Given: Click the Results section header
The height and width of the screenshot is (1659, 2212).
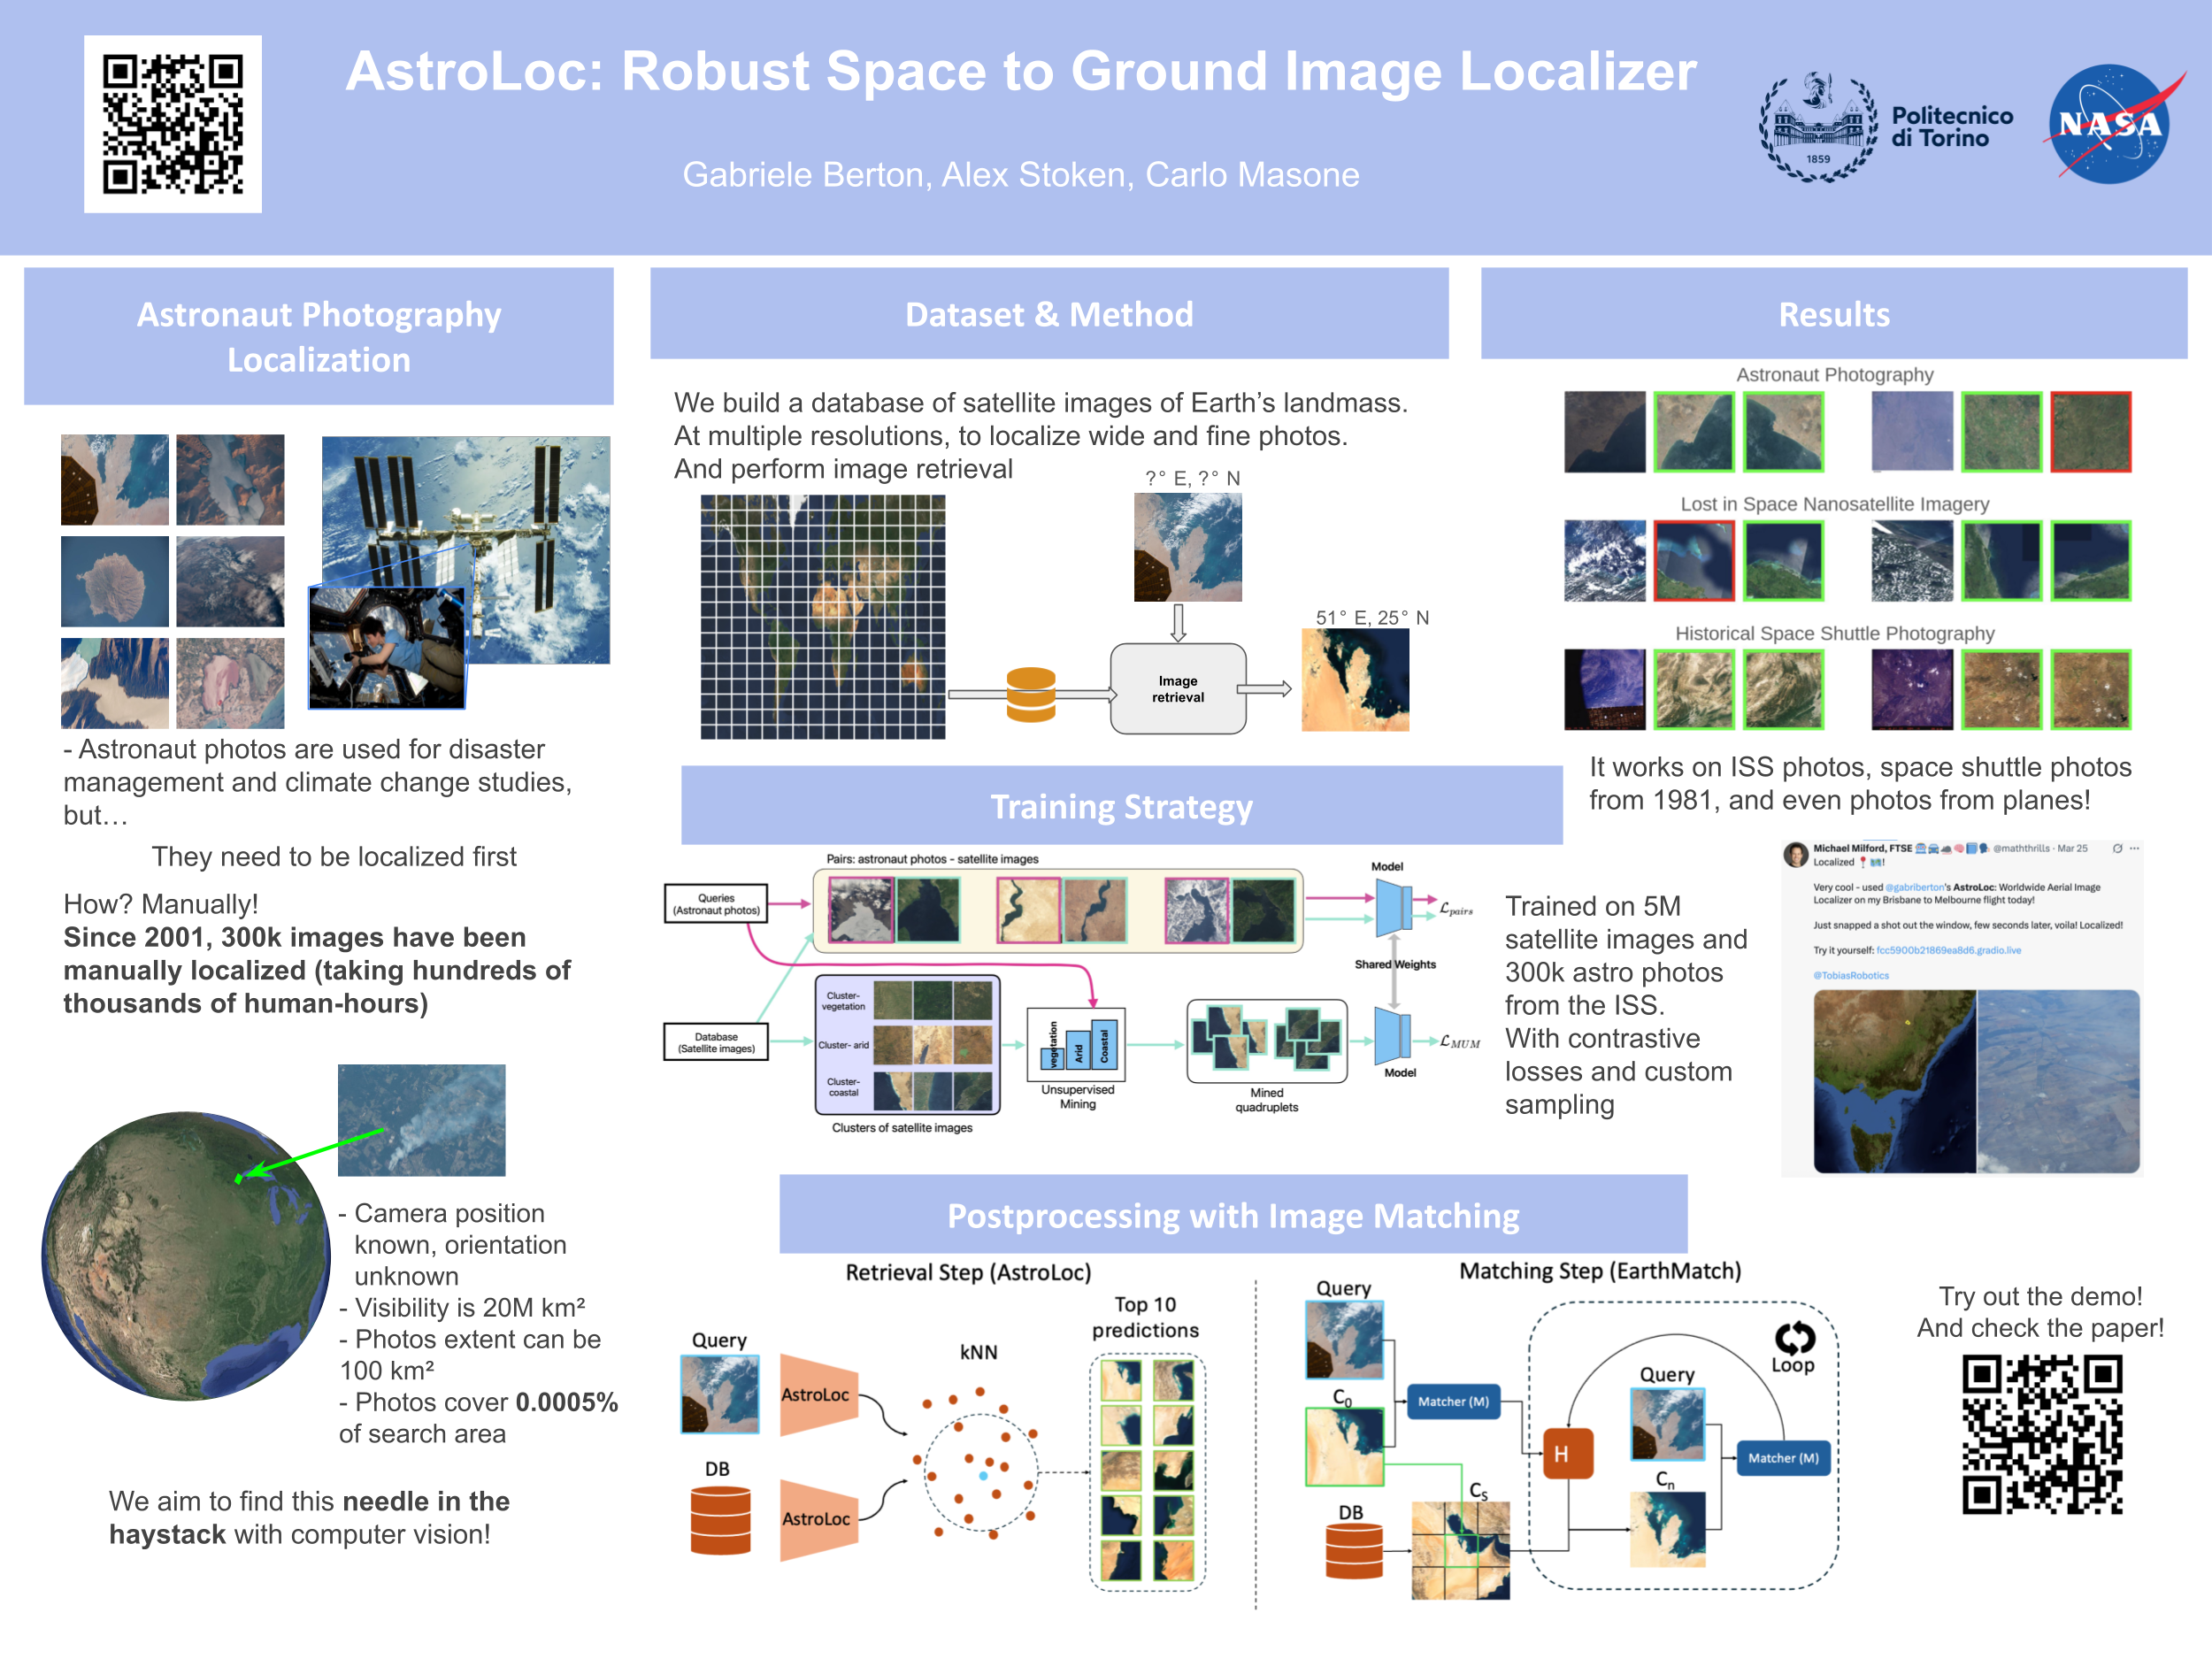Looking at the screenshot, I should 1833,314.
